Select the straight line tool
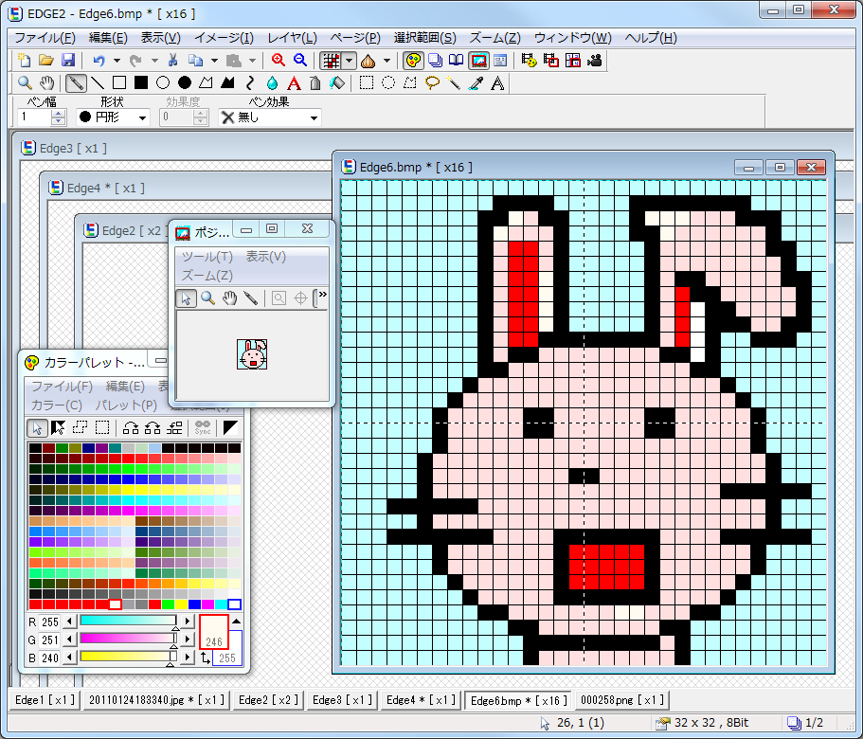 coord(98,83)
